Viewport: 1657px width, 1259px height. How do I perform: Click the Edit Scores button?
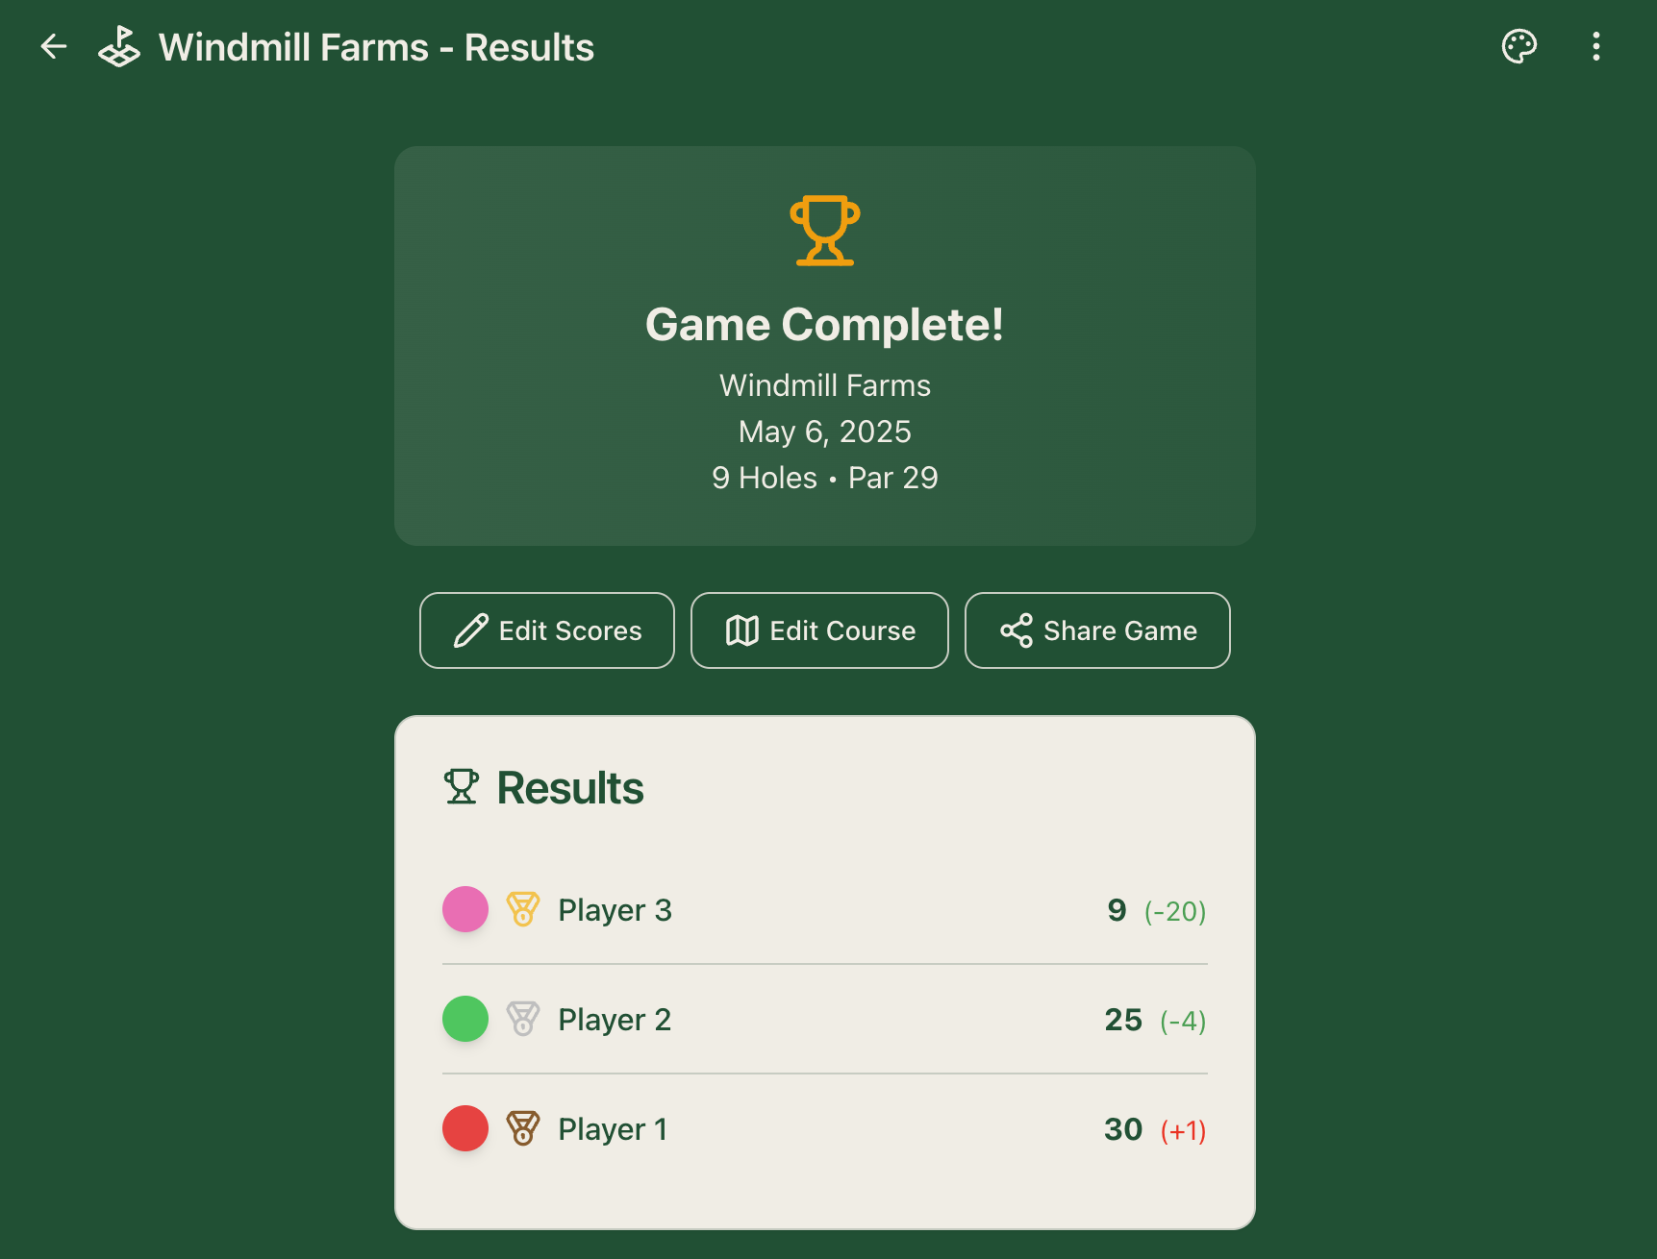coord(547,630)
